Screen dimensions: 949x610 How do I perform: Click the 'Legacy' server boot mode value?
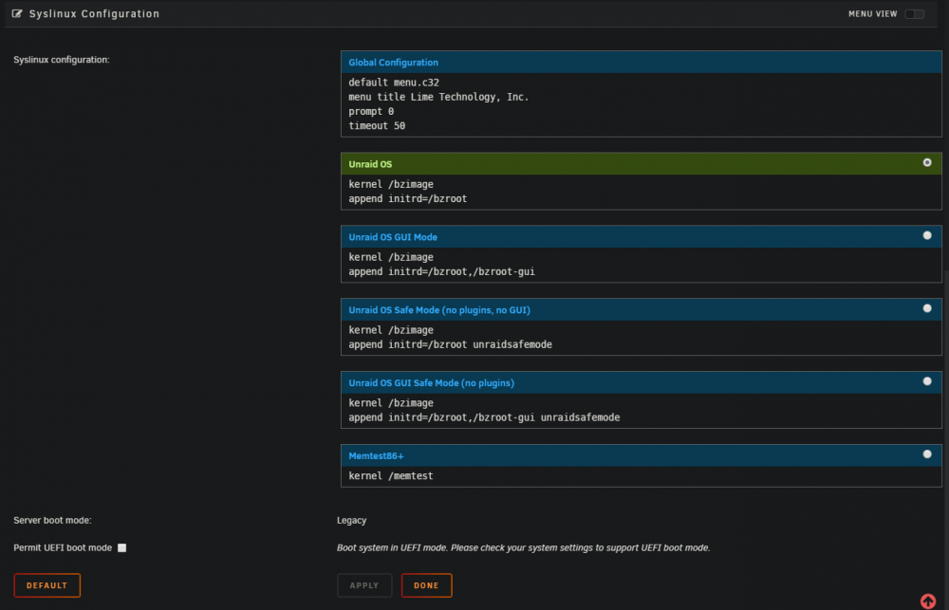tap(352, 521)
